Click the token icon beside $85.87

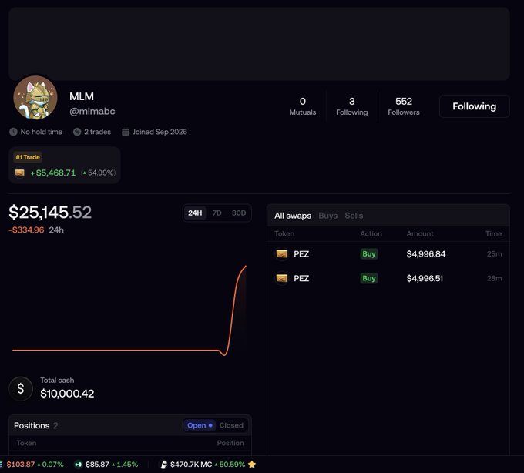pos(78,465)
